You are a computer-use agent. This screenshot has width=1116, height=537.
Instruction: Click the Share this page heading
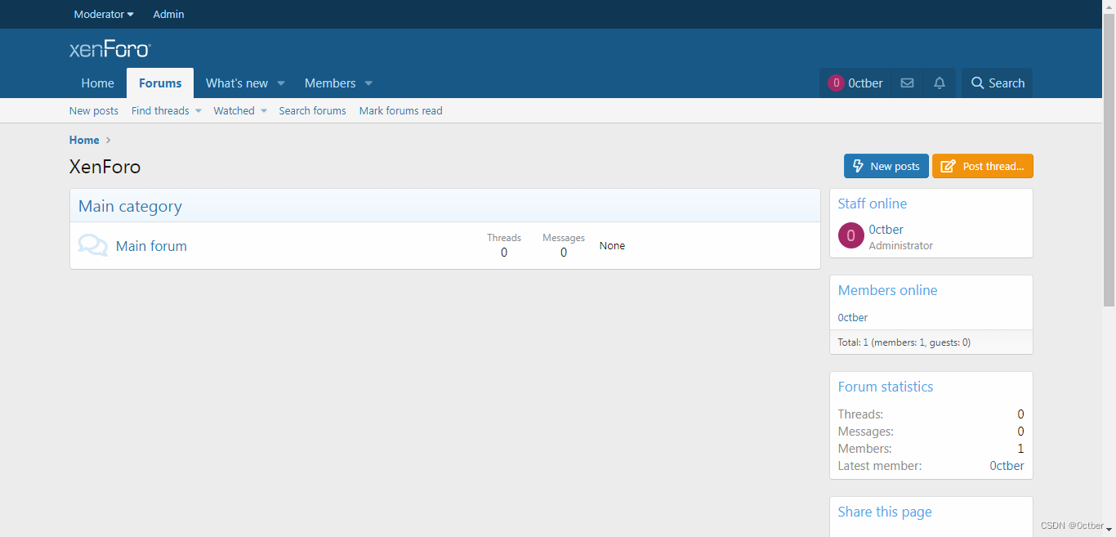[x=885, y=512]
